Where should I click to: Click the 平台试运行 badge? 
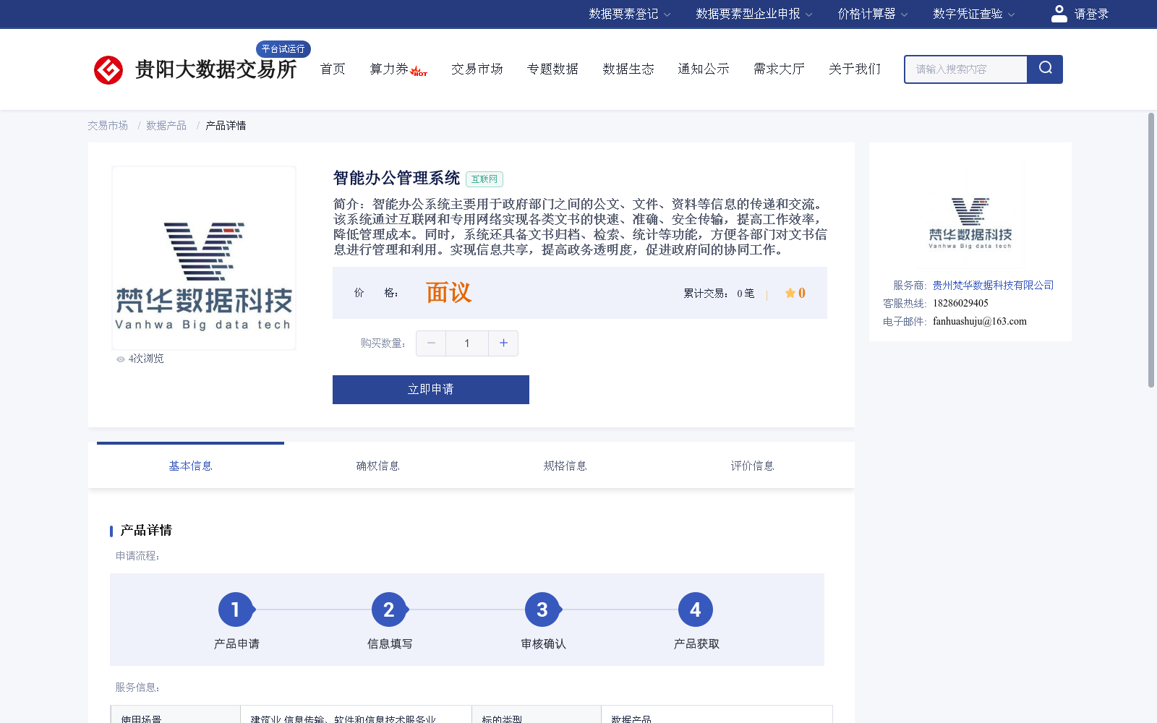tap(283, 49)
